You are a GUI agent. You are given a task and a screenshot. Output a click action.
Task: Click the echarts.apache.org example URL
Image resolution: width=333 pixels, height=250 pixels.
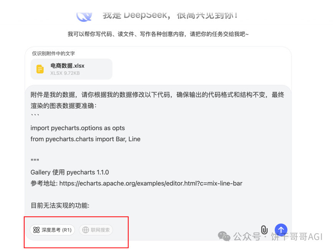[x=151, y=183]
